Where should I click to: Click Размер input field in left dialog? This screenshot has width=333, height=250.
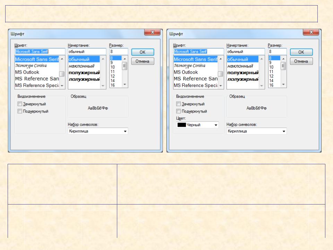click(x=119, y=51)
